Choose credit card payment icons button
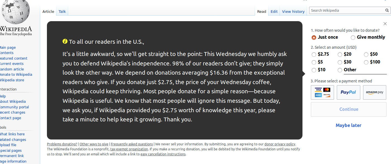 (x=322, y=92)
